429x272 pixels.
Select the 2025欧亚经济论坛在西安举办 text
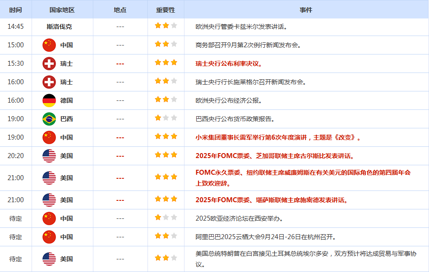tap(240, 218)
